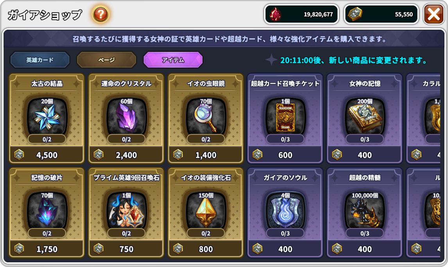Viewport: 448px width, 267px height.
Task: Open the ページ tab
Action: pyautogui.click(x=107, y=60)
